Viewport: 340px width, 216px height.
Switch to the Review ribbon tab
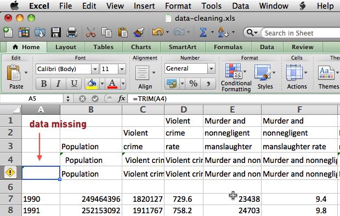(303, 47)
